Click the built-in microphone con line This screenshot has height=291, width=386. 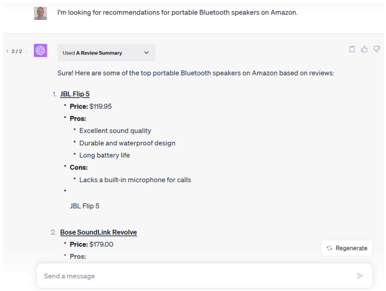click(135, 180)
